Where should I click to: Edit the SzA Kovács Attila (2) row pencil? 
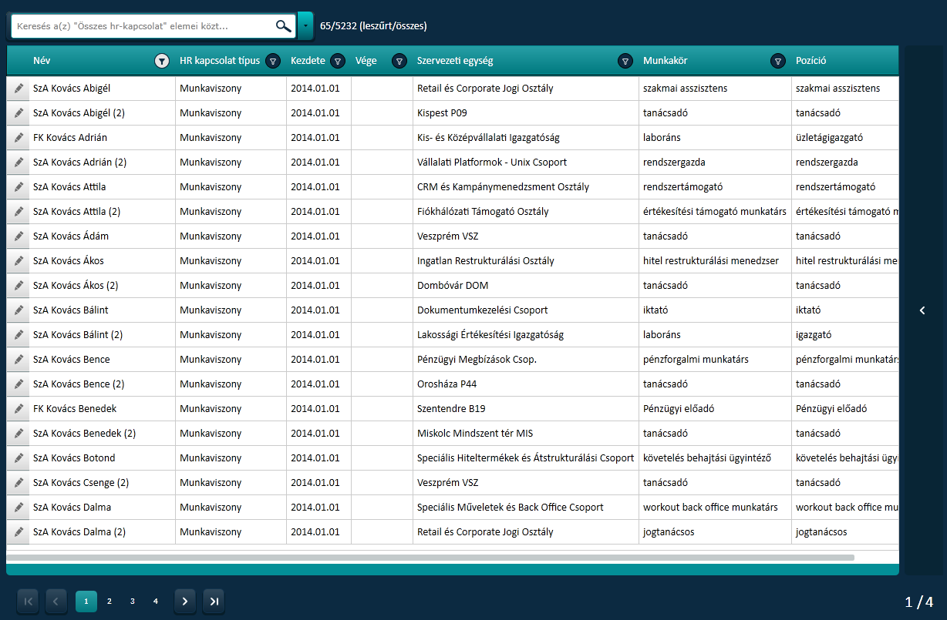coord(19,212)
